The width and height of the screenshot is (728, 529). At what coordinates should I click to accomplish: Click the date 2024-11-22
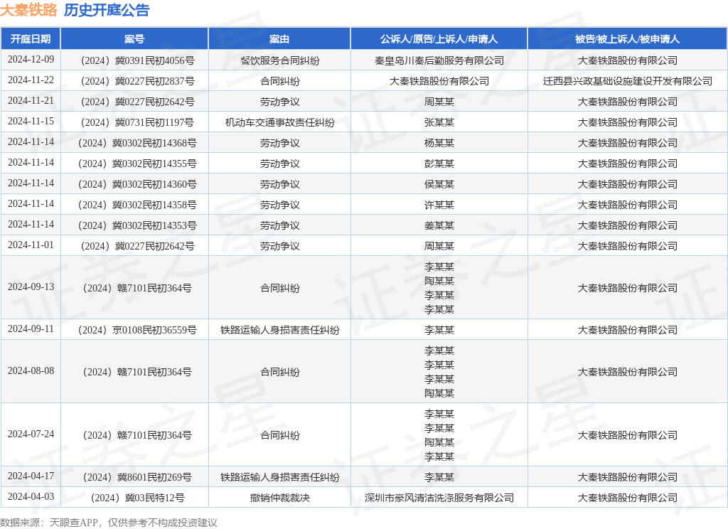(31, 80)
